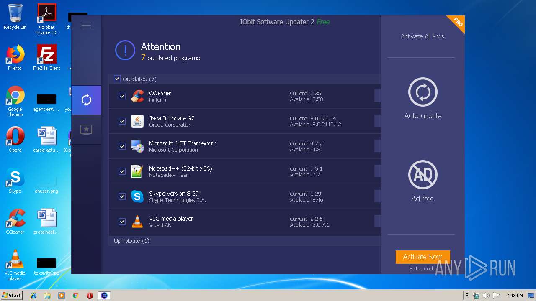The image size is (536, 301).
Task: Click the '7 outdated programs' text
Action: (x=170, y=58)
